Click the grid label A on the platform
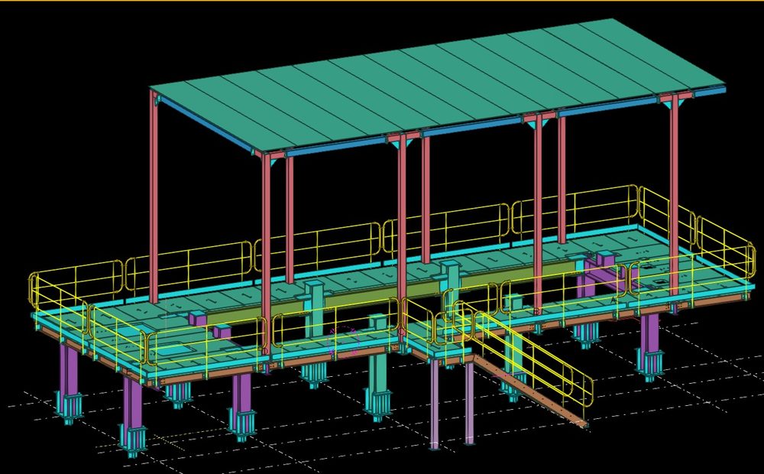The width and height of the screenshot is (764, 474). 613,300
